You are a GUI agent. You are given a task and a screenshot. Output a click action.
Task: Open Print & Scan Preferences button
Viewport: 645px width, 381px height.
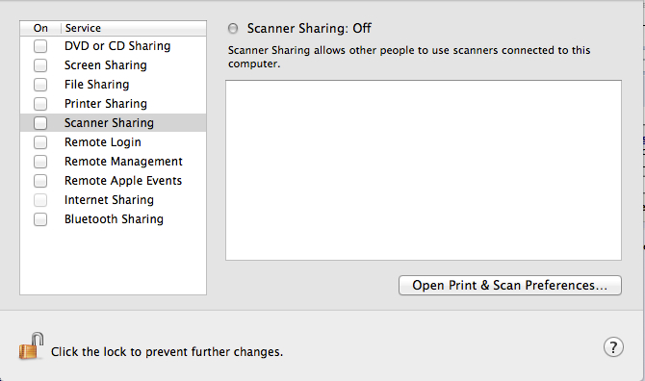coord(509,285)
